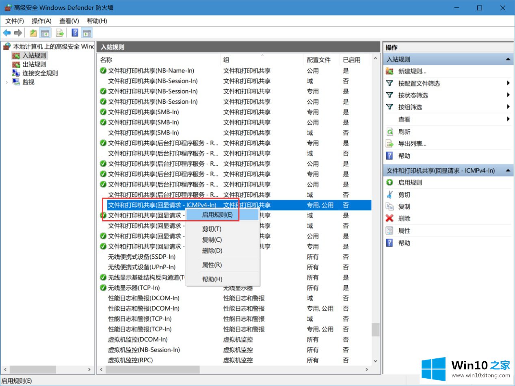Open the 操作(A) menu

[41, 21]
